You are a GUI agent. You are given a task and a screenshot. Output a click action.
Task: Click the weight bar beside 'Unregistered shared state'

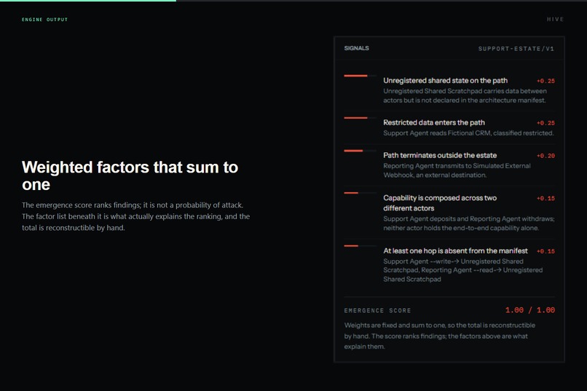(x=360, y=76)
